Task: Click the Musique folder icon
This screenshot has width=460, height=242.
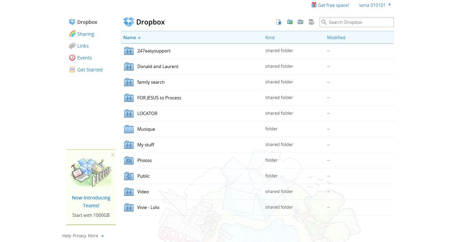Action: 129,129
